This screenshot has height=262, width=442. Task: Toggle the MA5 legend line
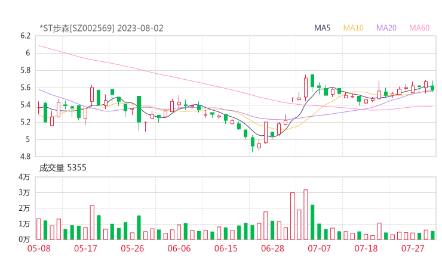322,28
